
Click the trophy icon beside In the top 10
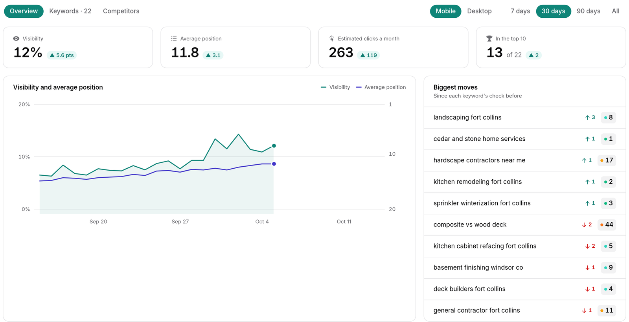(x=489, y=39)
